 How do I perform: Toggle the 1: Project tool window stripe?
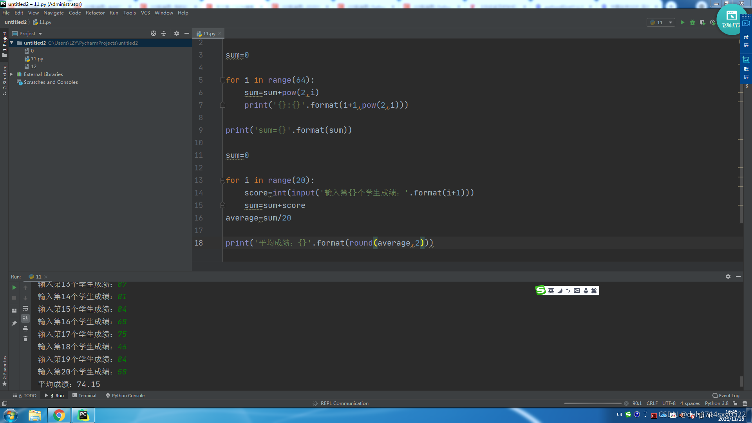[x=5, y=44]
